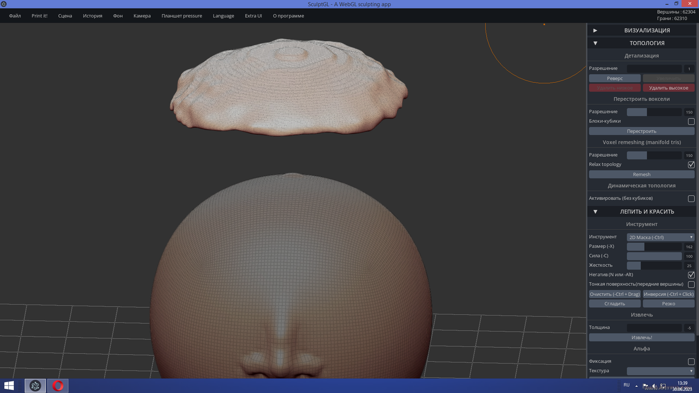Click the Сила value field showing 100
The height and width of the screenshot is (393, 699).
click(689, 256)
